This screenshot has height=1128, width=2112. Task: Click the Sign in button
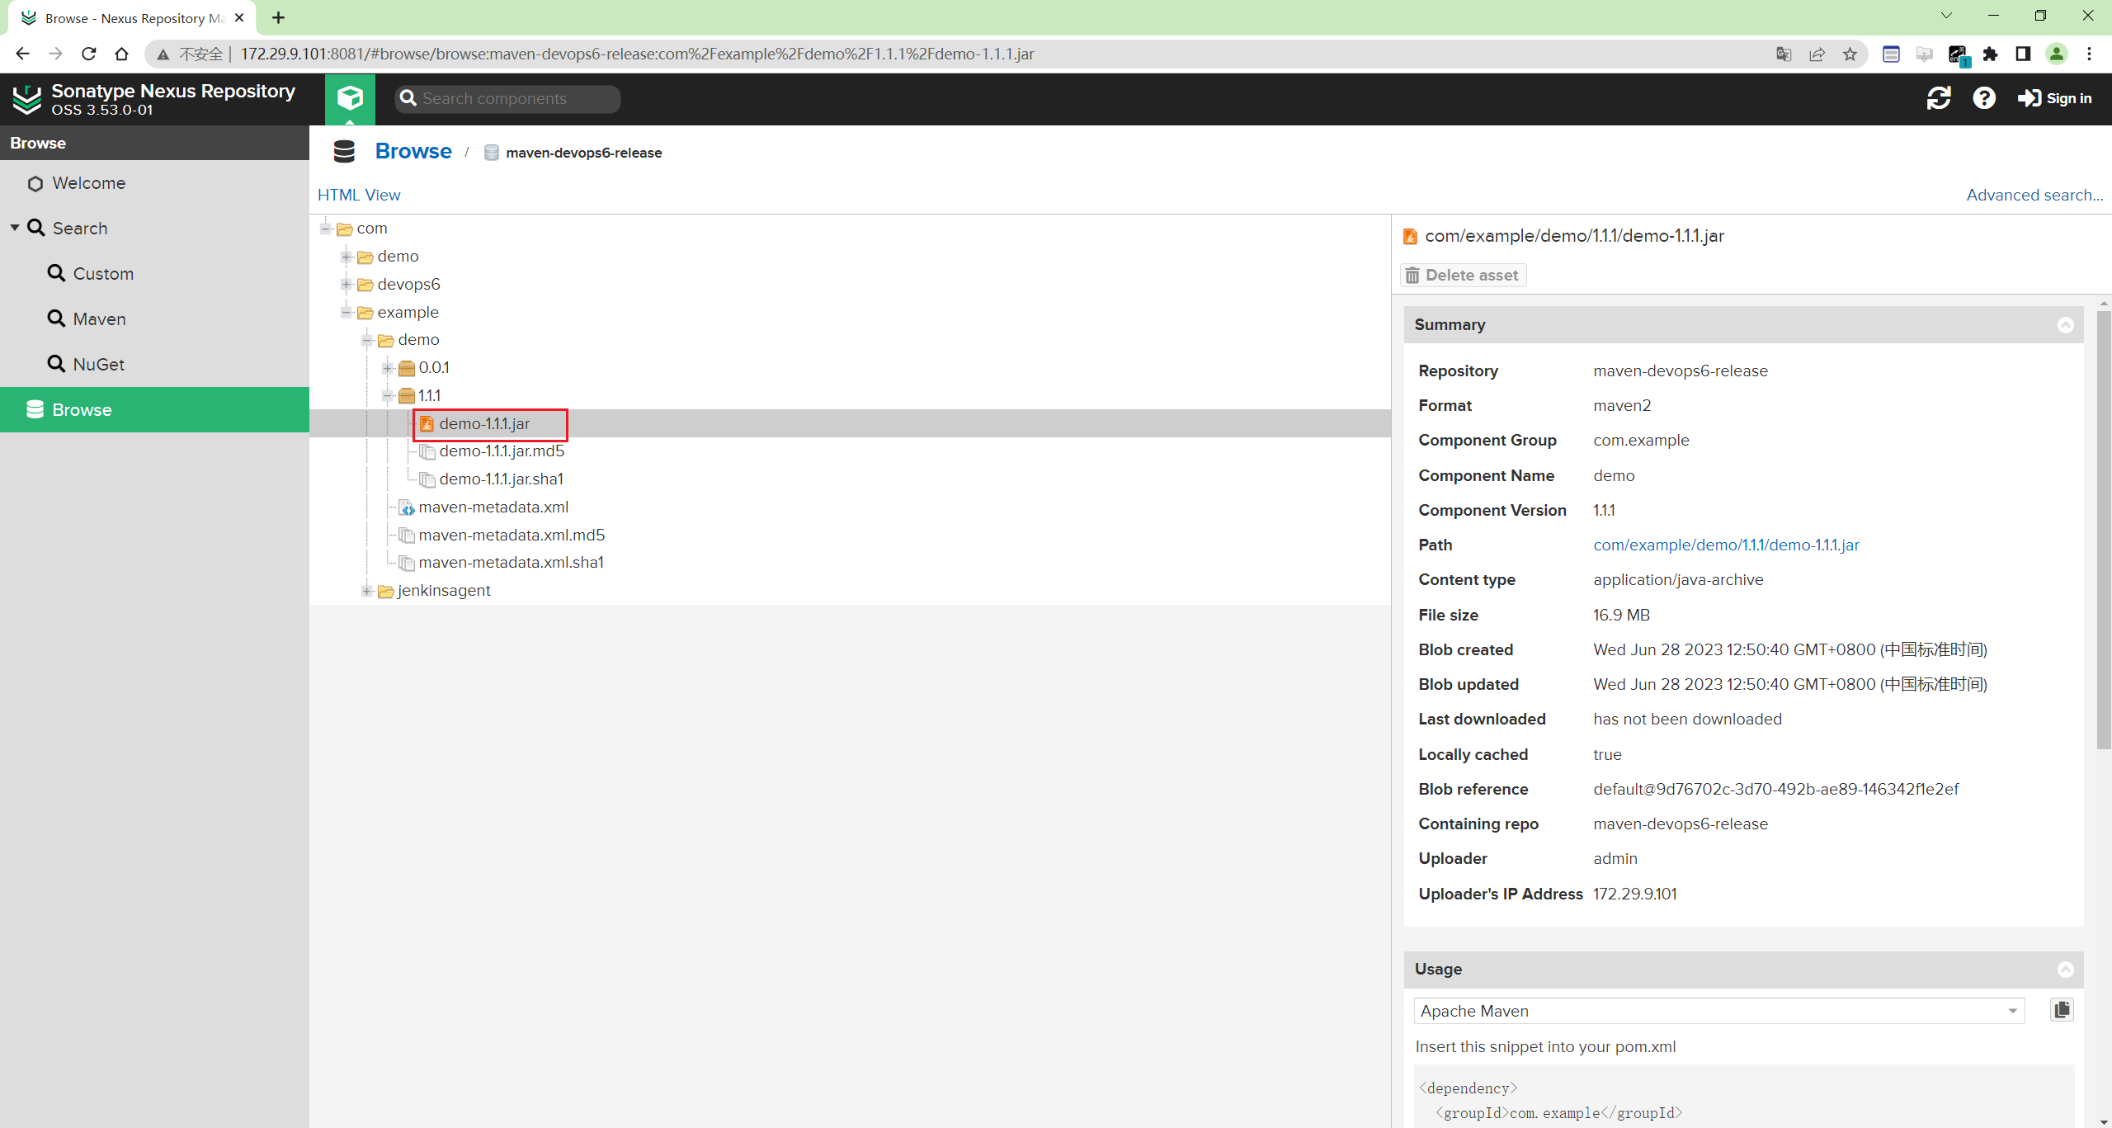click(2054, 98)
